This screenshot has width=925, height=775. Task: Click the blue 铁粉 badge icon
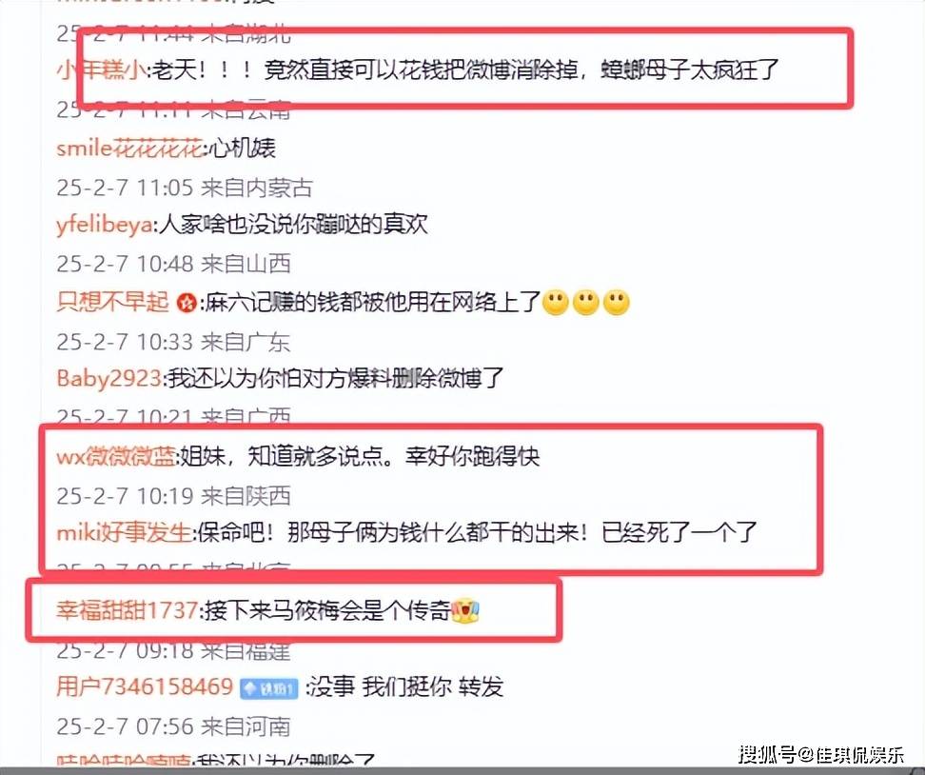pyautogui.click(x=269, y=688)
